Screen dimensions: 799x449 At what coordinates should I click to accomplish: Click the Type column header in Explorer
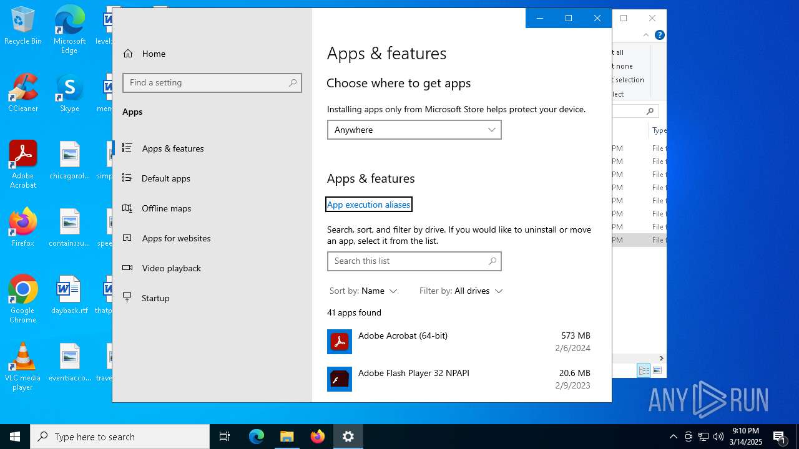tap(659, 130)
